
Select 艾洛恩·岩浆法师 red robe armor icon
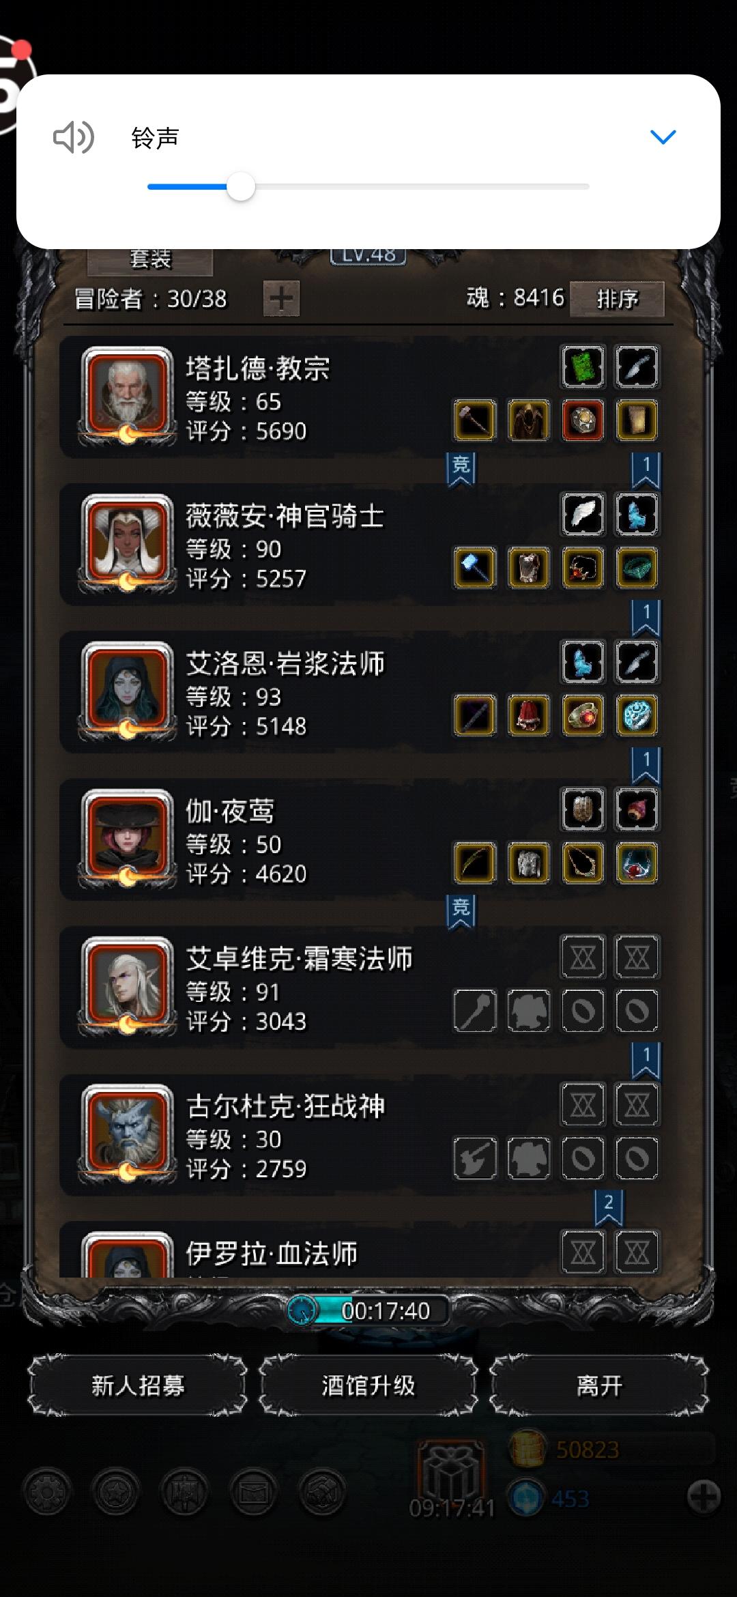[529, 715]
